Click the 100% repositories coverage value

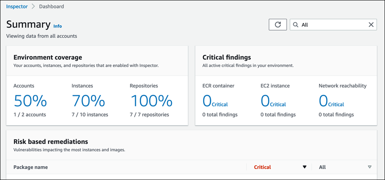151,101
